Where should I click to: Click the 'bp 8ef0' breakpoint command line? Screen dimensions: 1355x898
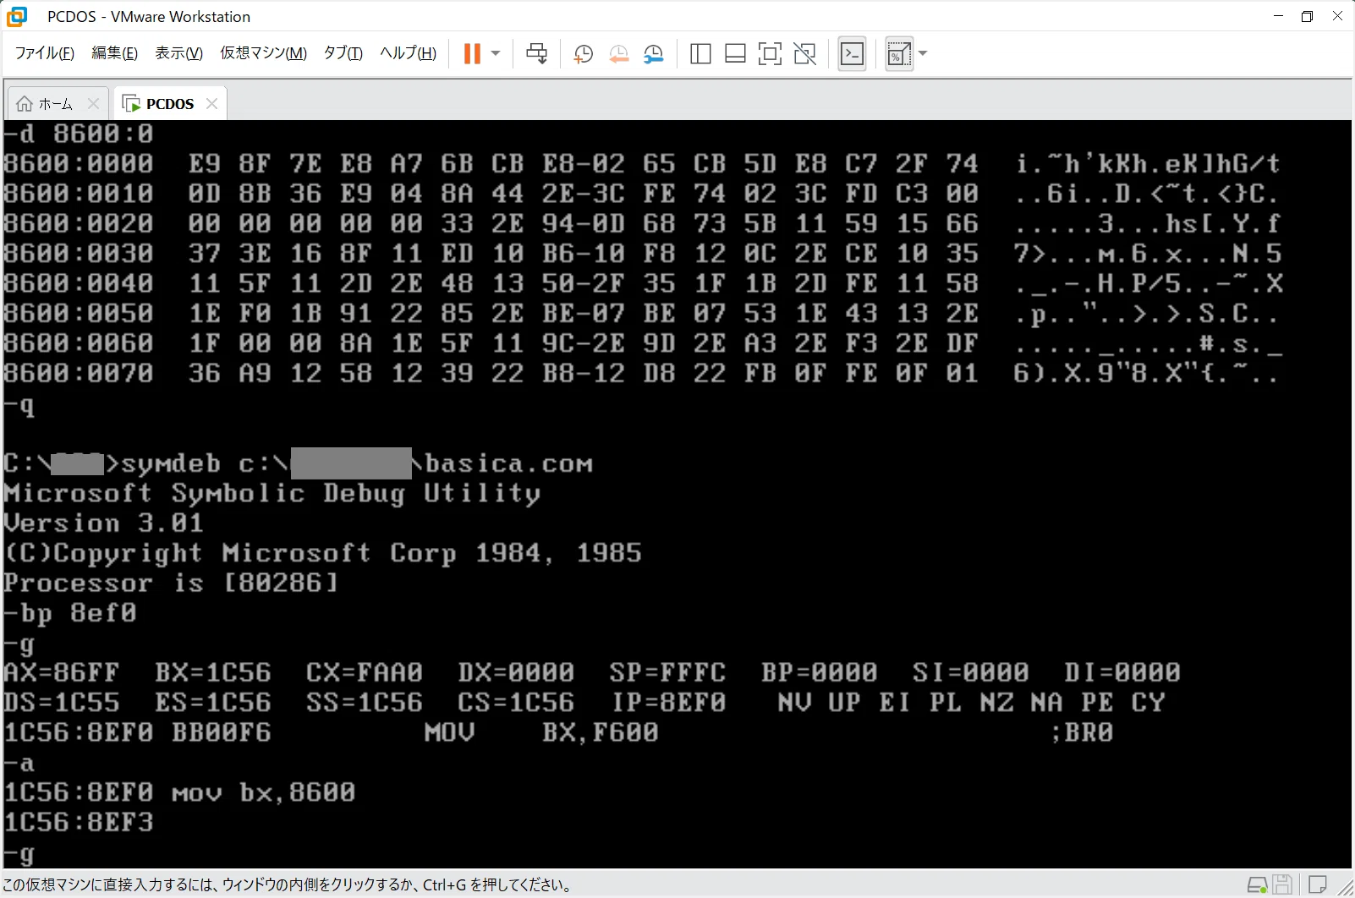70,613
